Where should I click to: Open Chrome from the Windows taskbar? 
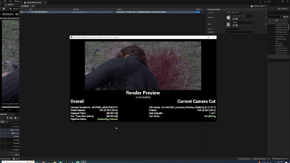[43, 162]
